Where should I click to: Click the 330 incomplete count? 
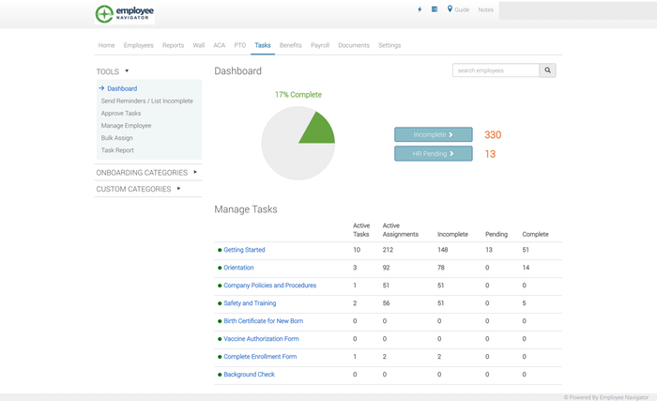click(x=493, y=134)
